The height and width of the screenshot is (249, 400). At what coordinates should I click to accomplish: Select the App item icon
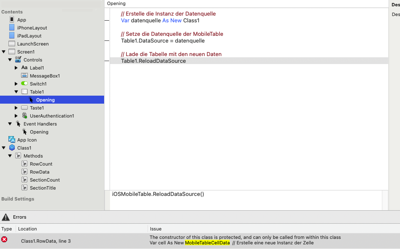coord(12,19)
